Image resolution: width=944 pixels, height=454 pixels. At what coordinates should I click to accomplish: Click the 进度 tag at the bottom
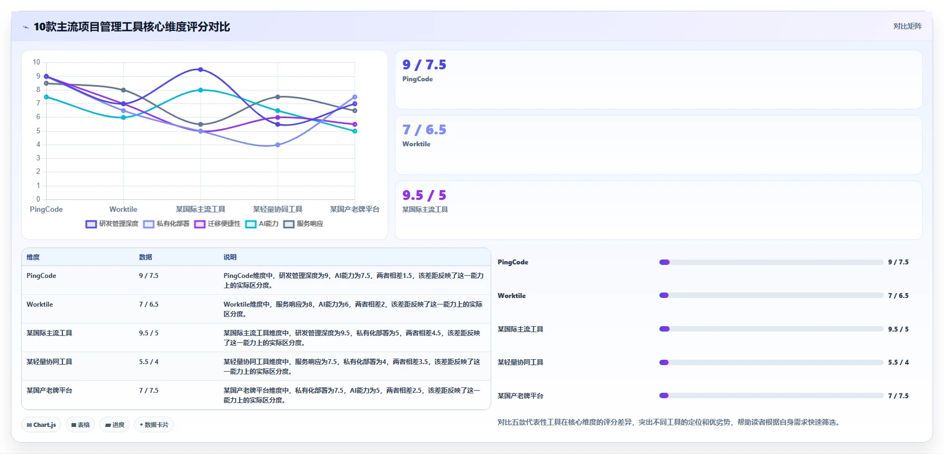[114, 425]
